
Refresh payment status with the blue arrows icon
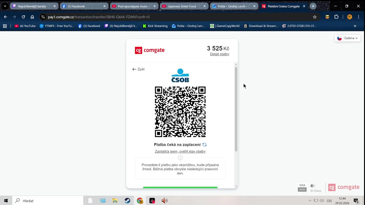[204, 145]
